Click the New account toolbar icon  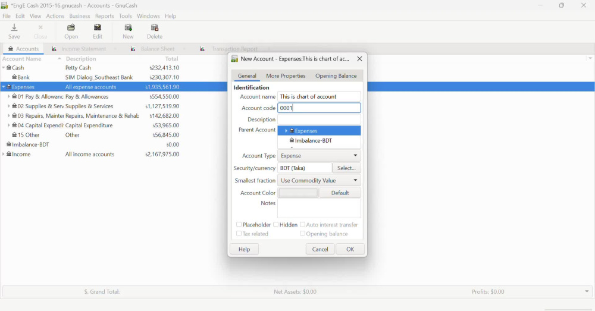[129, 27]
